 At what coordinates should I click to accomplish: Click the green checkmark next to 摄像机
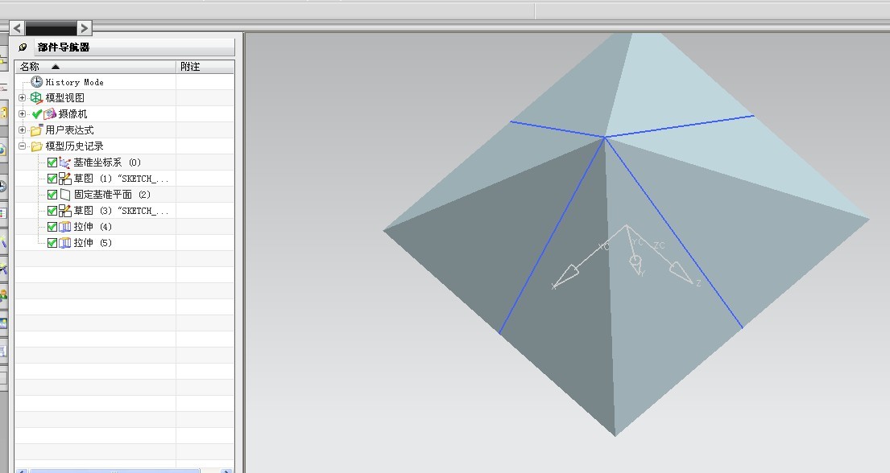(x=37, y=114)
